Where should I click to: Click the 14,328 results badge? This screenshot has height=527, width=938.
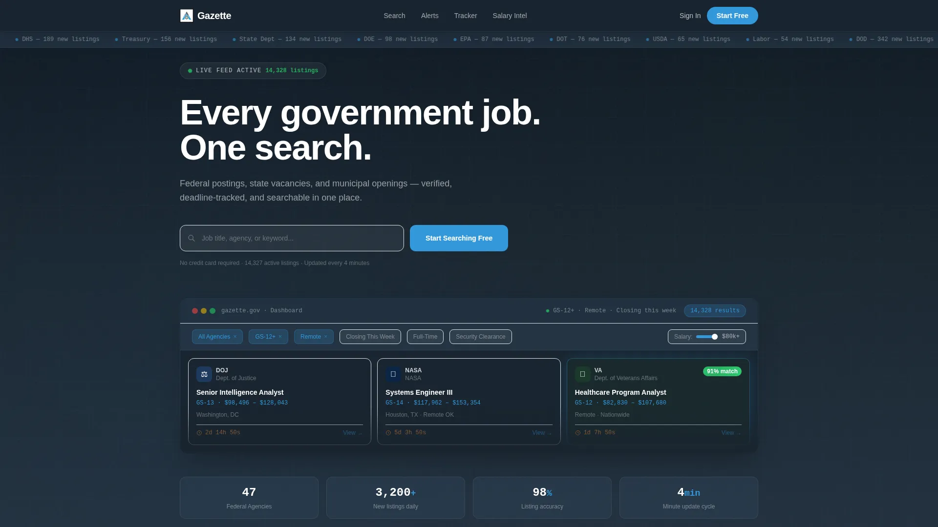coord(715,311)
